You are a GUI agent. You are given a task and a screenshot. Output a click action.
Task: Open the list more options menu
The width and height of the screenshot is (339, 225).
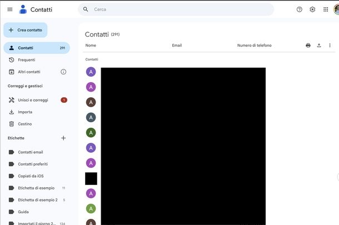click(330, 46)
